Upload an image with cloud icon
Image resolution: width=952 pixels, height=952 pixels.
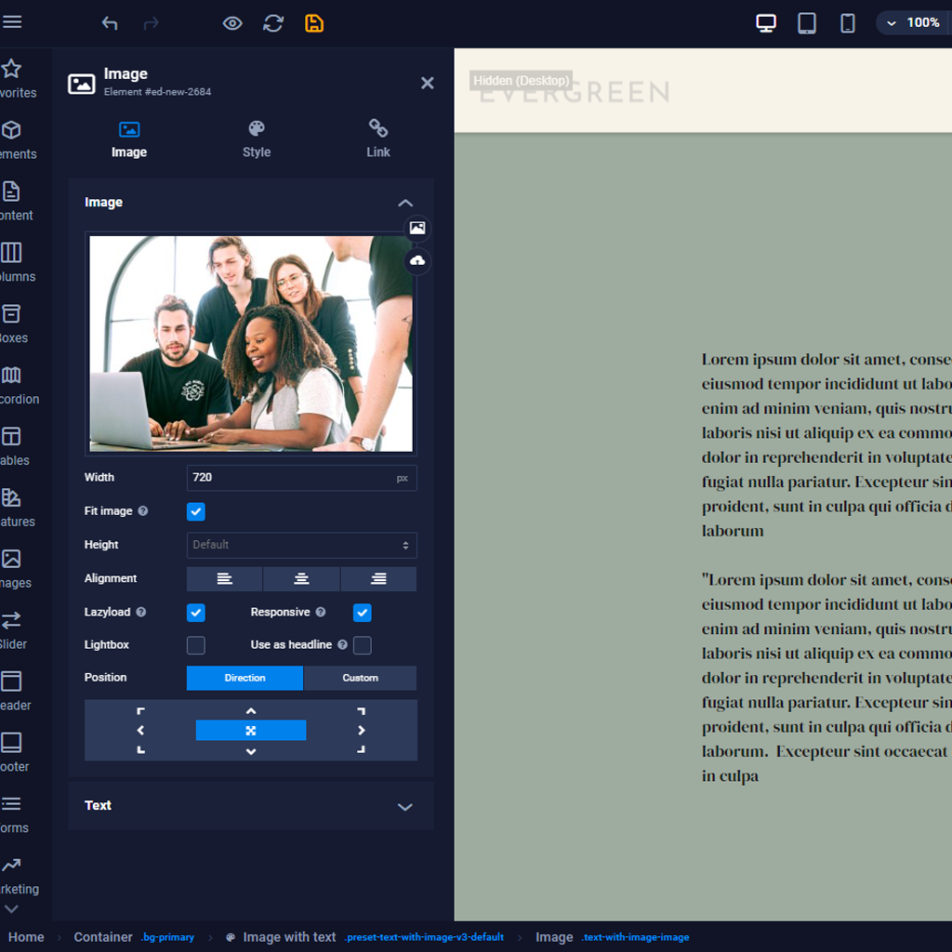coord(417,261)
